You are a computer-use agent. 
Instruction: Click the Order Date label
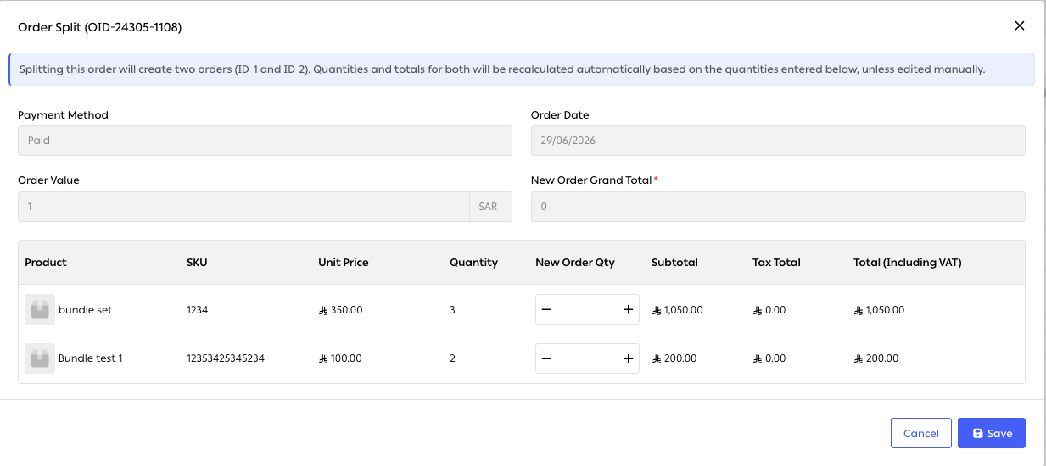[560, 115]
